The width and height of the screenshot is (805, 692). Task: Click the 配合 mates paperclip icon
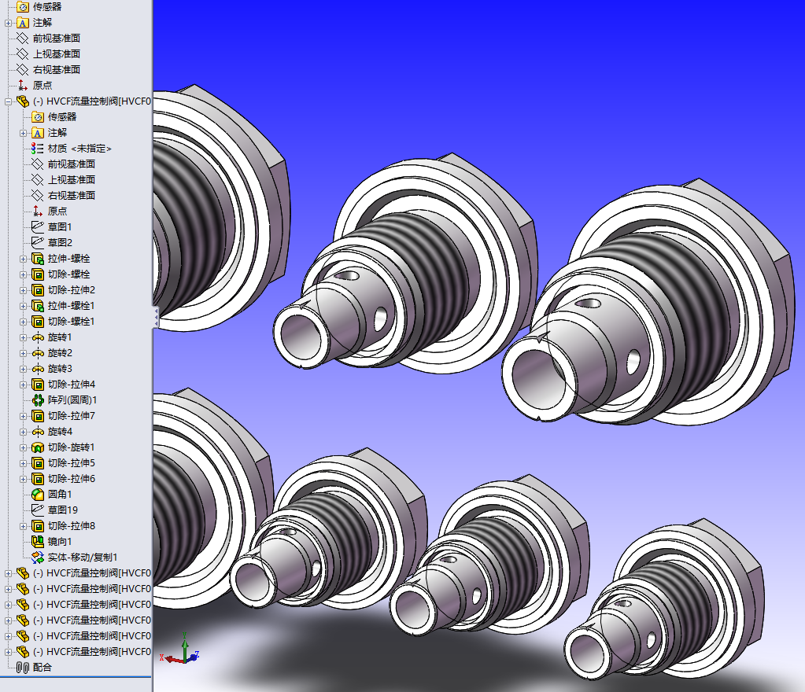23,668
